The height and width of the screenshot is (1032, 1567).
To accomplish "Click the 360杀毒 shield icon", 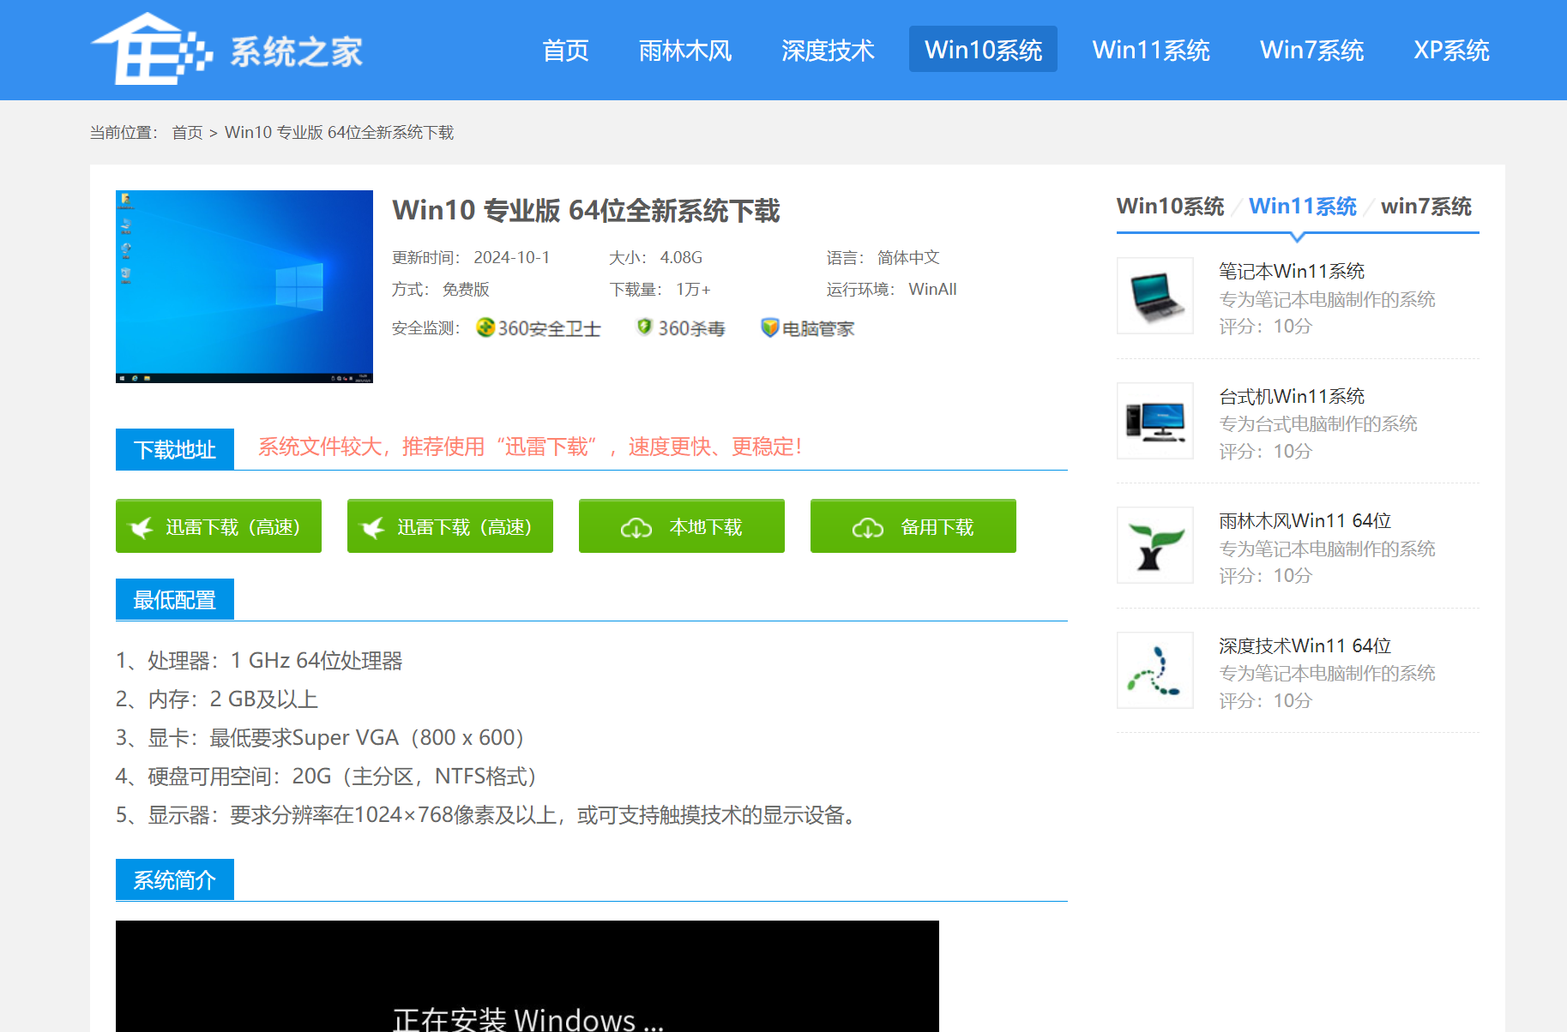I will pyautogui.click(x=644, y=327).
